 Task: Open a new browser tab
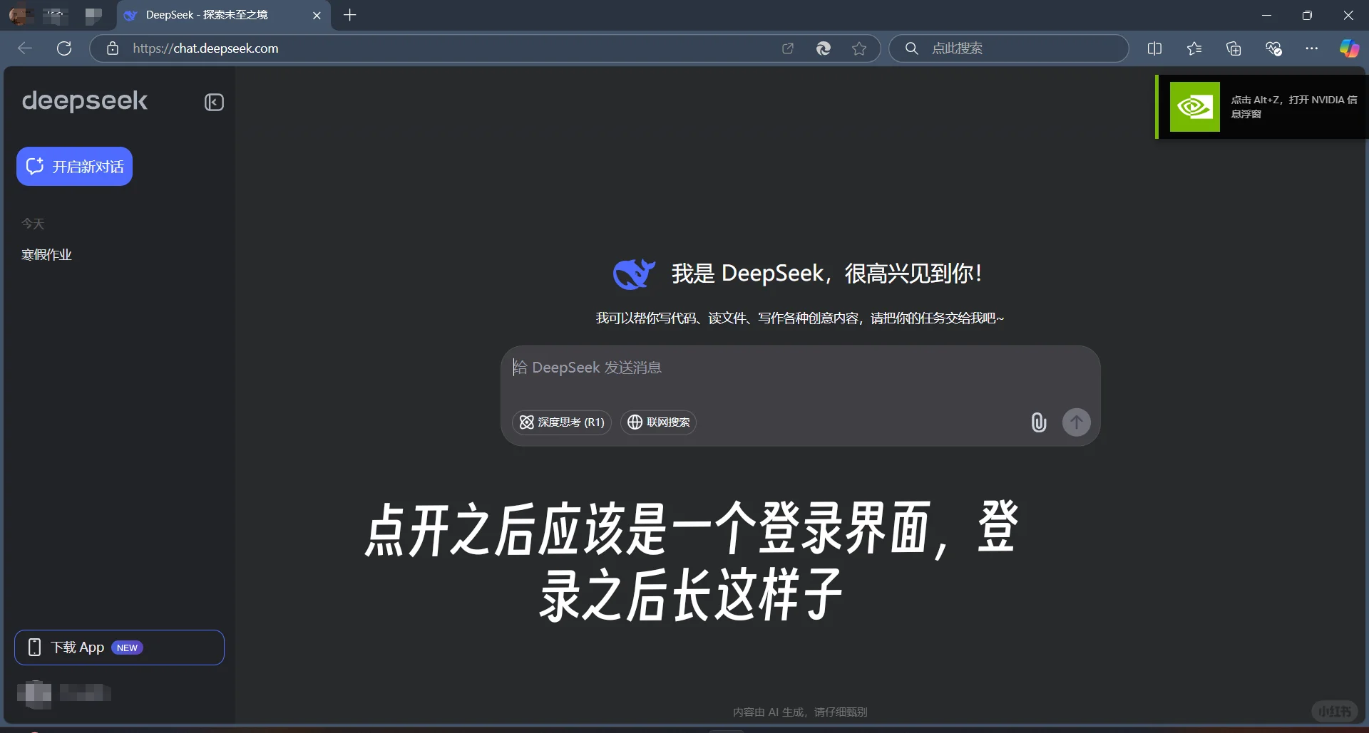pyautogui.click(x=349, y=15)
